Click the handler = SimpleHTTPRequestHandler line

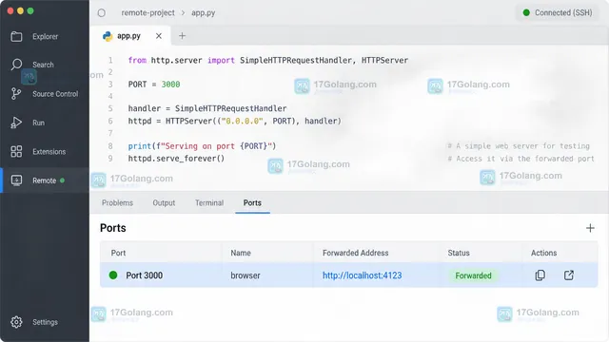click(207, 108)
